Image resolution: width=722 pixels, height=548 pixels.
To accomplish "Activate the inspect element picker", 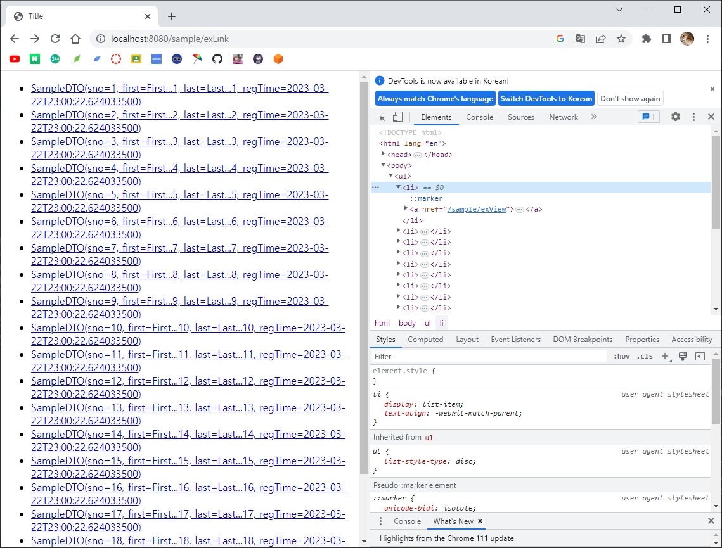I will [x=381, y=117].
